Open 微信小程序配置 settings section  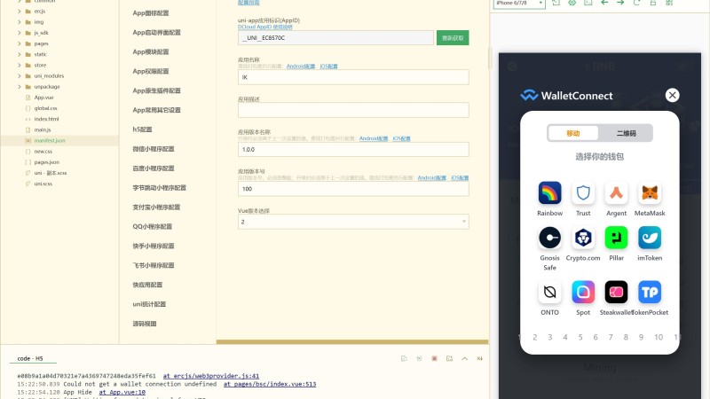tap(153, 149)
